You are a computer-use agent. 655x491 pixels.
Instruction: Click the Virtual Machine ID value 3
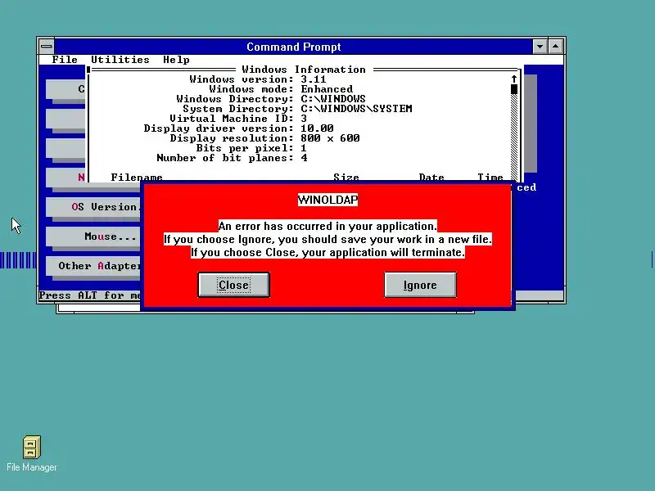coord(304,119)
